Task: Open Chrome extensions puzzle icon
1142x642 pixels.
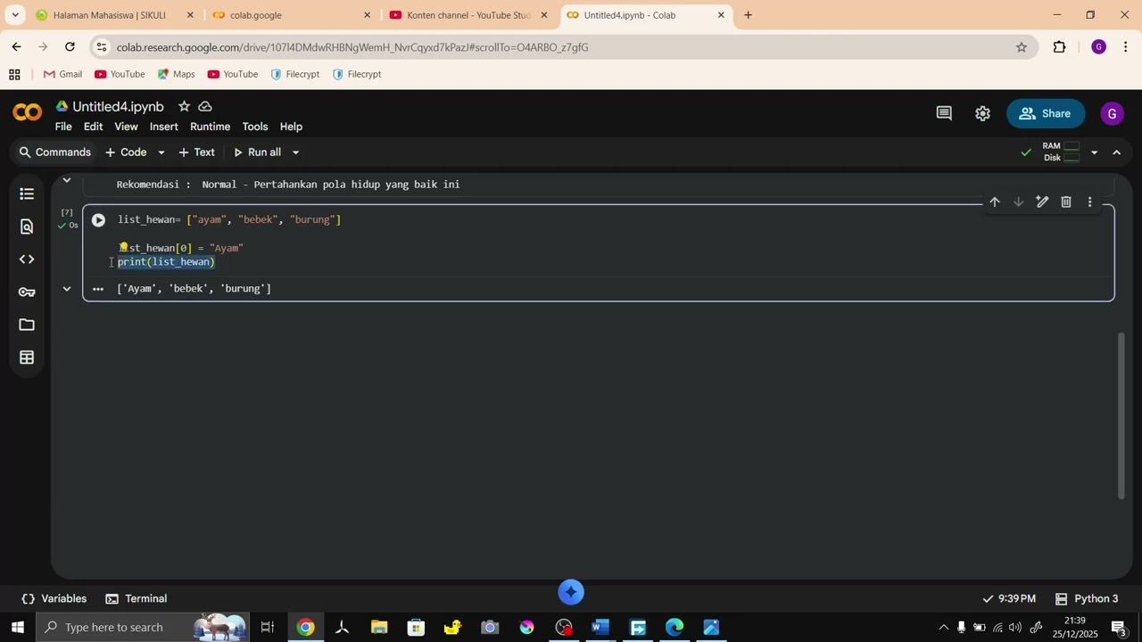Action: point(1060,47)
